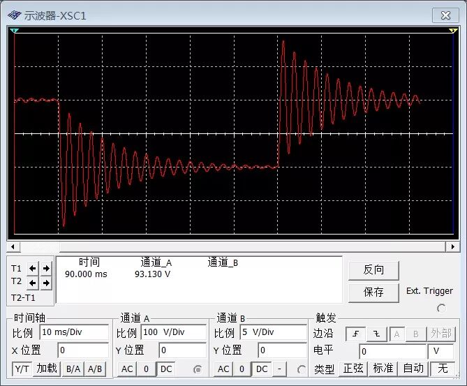Select falling edge trigger icon
The image size is (467, 386).
point(376,333)
